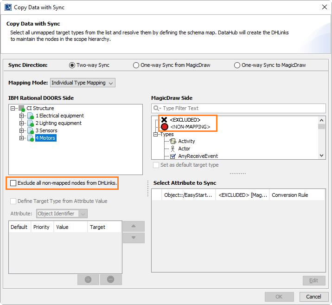Click the Priority column header
Image resolution: width=332 pixels, height=305 pixels.
pyautogui.click(x=42, y=227)
